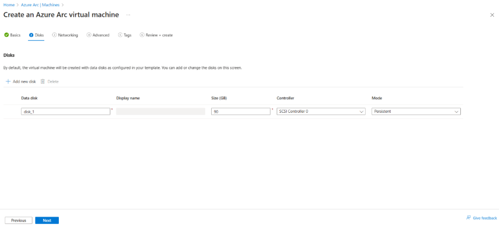Close the Create Azure Arc VM pane
Screen dimensions: 499x225
492,15
